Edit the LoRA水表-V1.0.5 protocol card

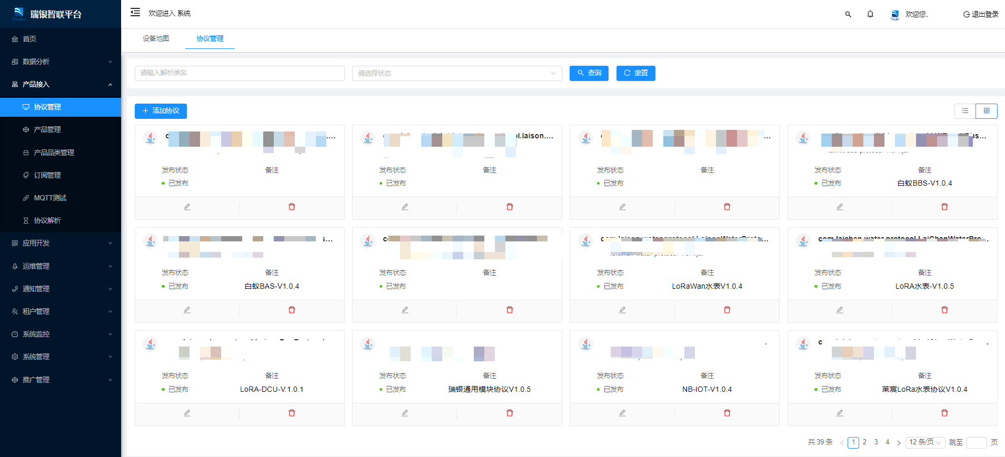click(x=840, y=310)
